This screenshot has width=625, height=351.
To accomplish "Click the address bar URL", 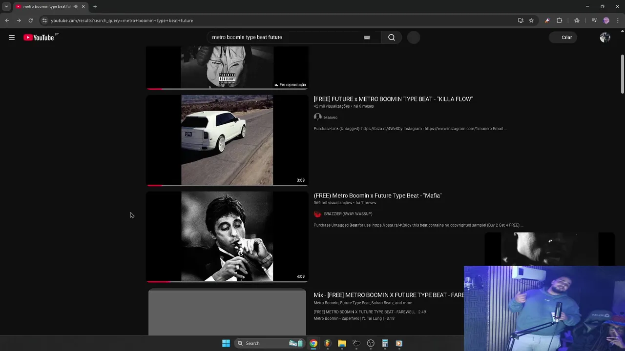I will (122, 20).
